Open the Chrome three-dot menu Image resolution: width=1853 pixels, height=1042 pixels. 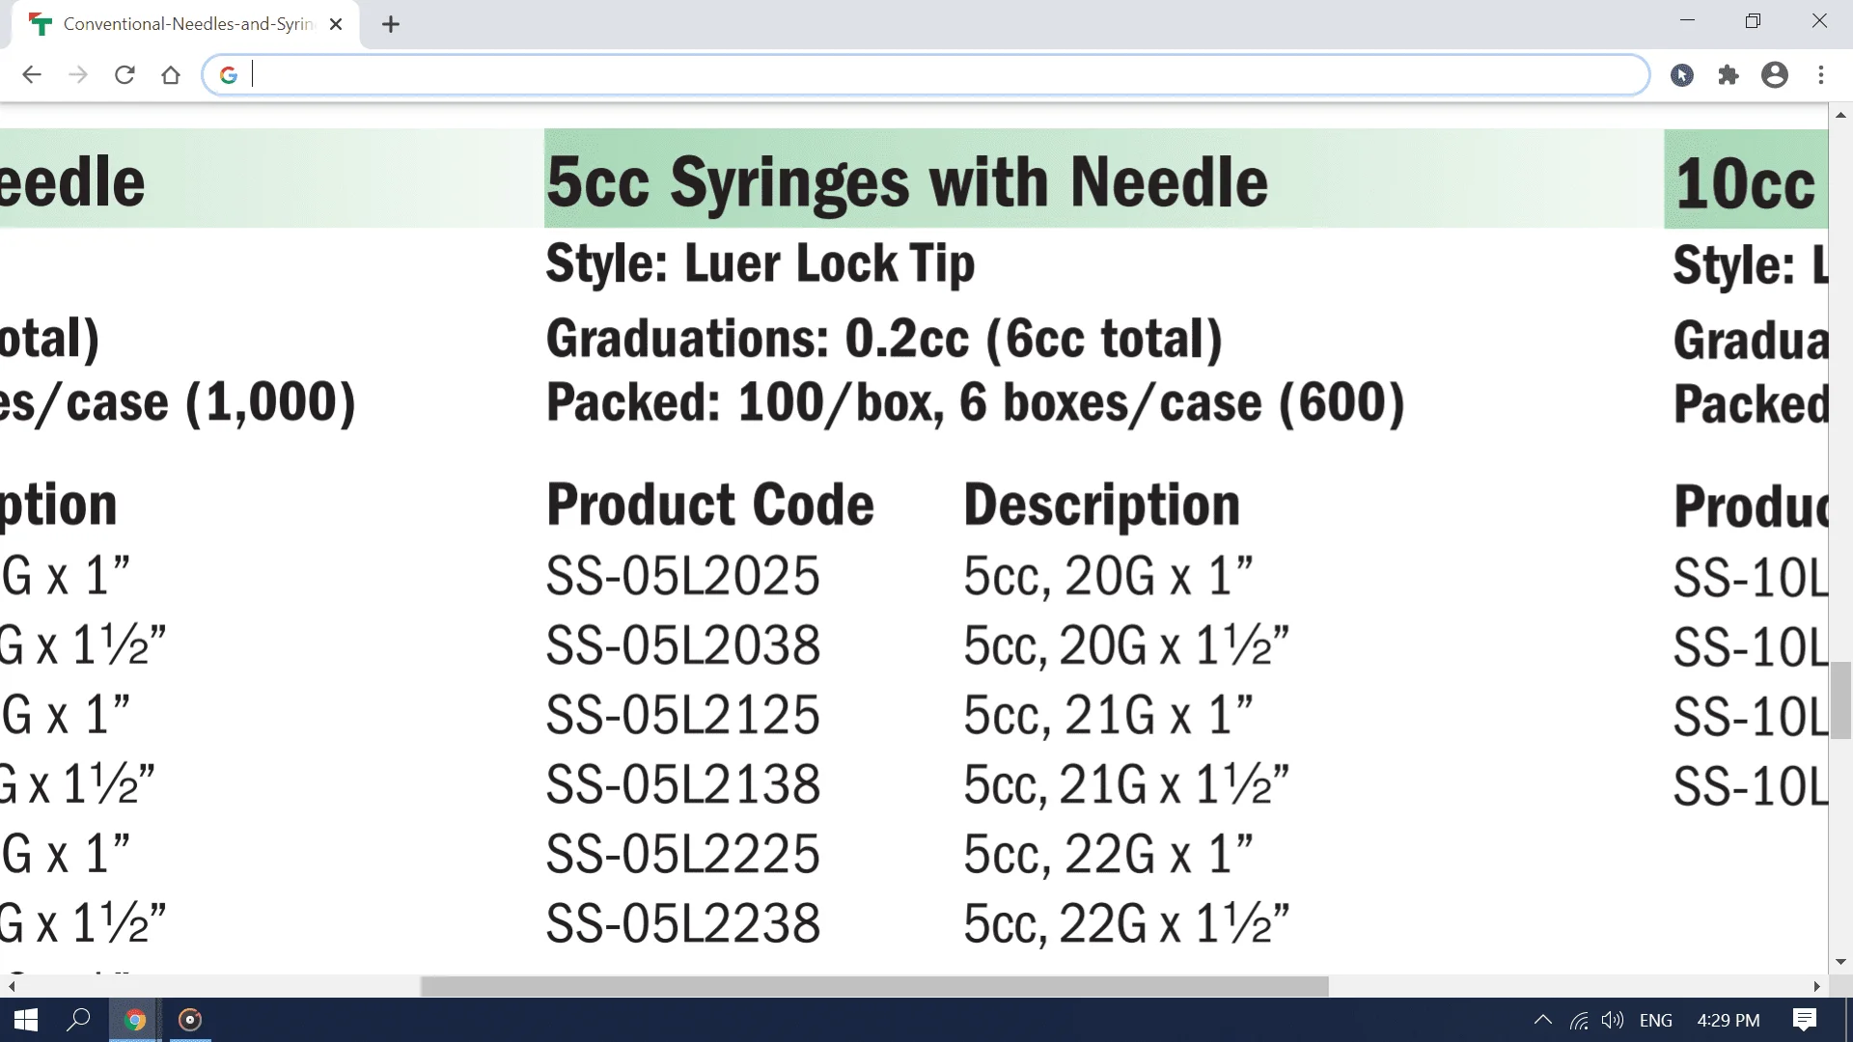point(1821,75)
